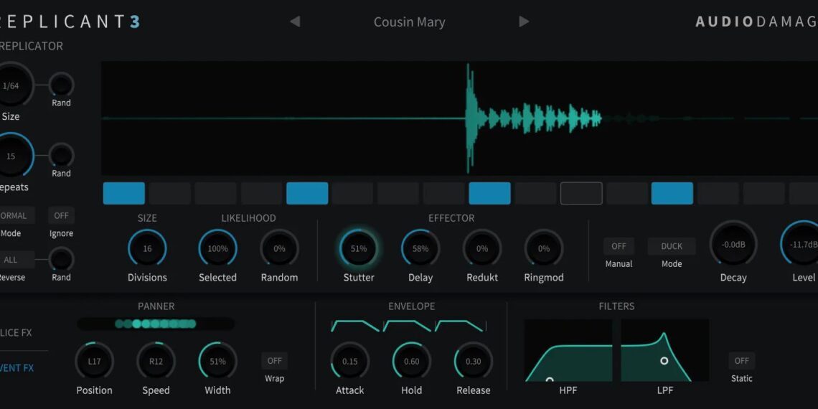Go to previous preset with left arrow

pos(295,22)
